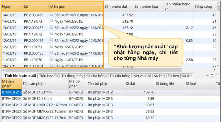This screenshot has height=123, width=222.
Task: Open the Ngày column sort dropdown arrow
Action: point(21,7)
